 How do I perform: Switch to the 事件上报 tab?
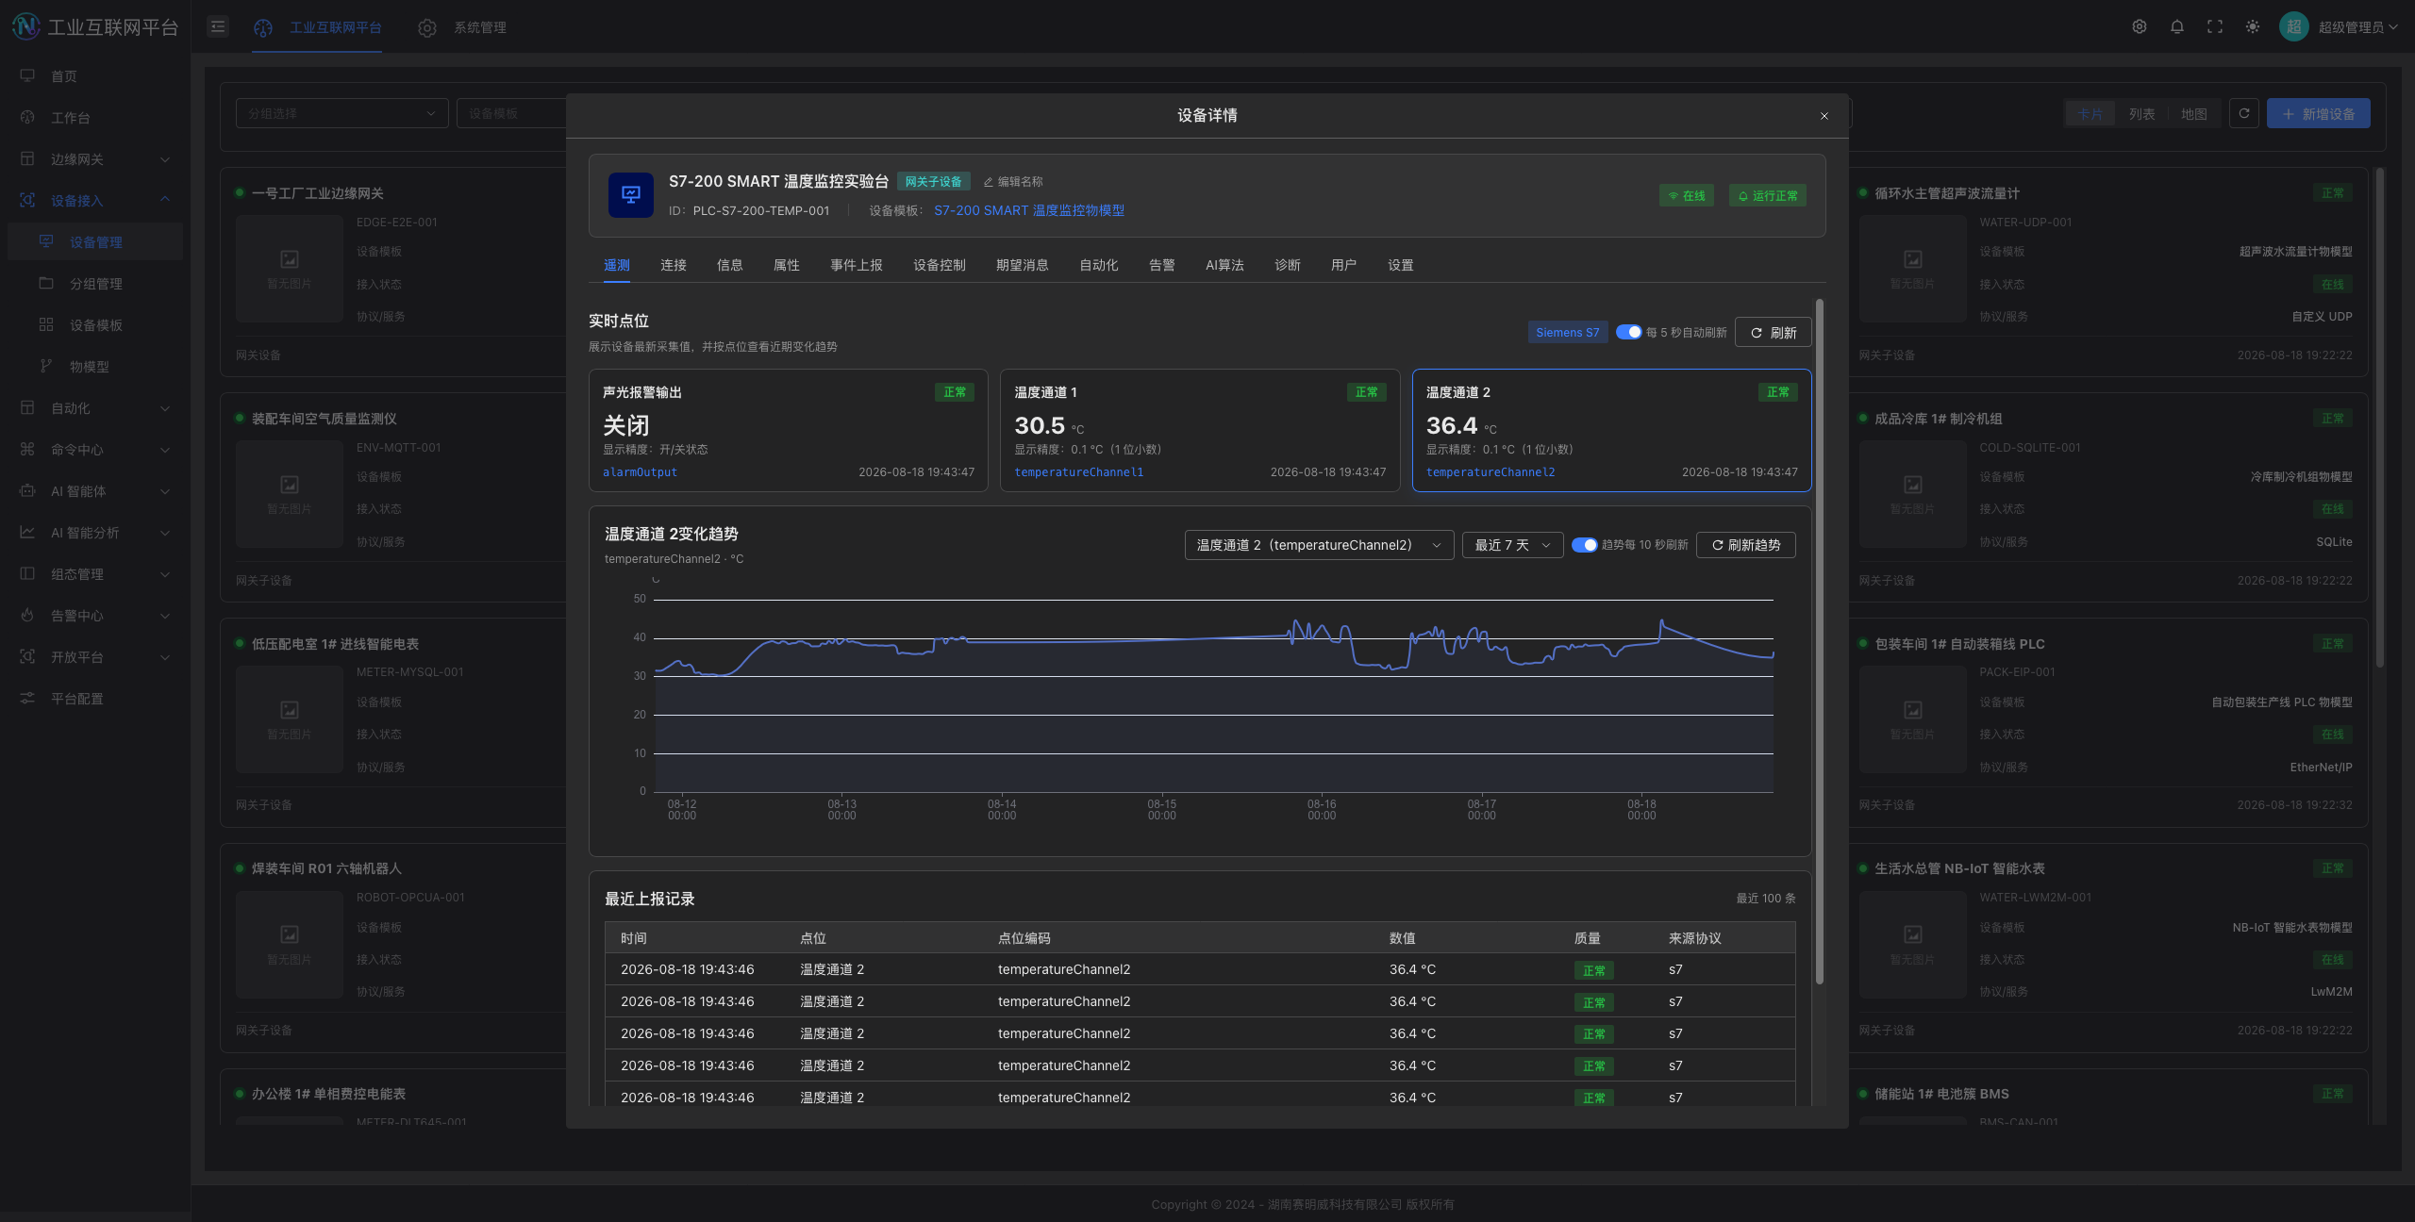(x=857, y=265)
